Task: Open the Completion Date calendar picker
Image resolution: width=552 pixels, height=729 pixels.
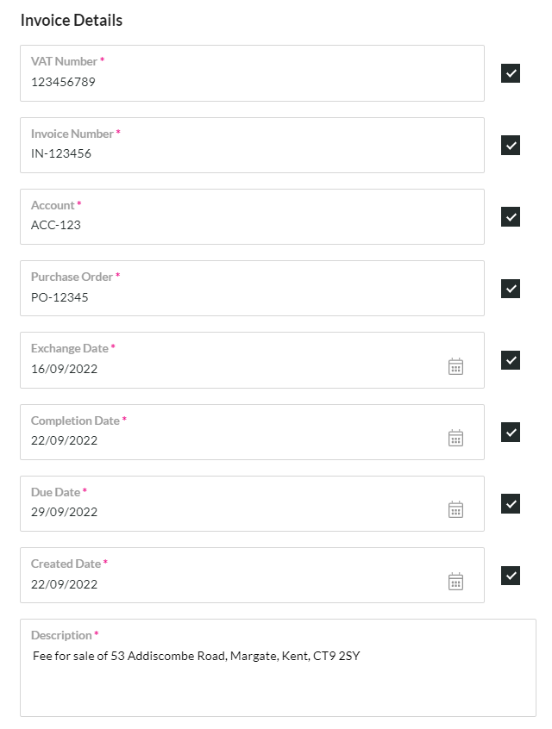Action: (x=455, y=438)
